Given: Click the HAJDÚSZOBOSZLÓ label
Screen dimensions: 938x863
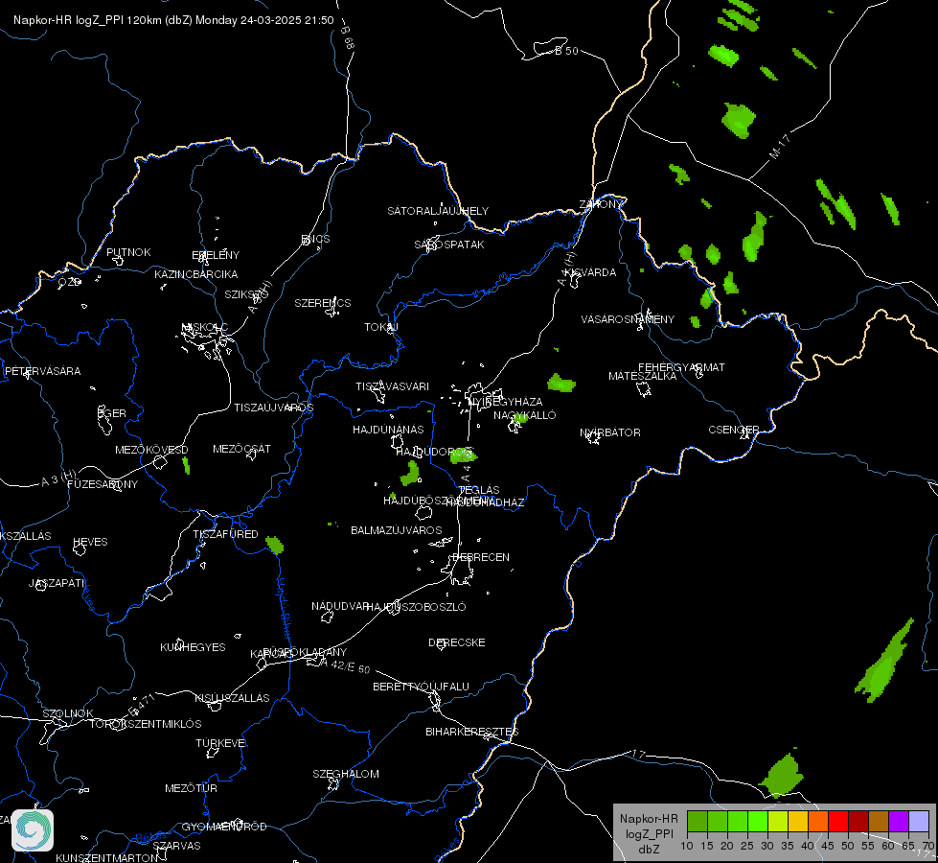Looking at the screenshot, I should pyautogui.click(x=417, y=607).
